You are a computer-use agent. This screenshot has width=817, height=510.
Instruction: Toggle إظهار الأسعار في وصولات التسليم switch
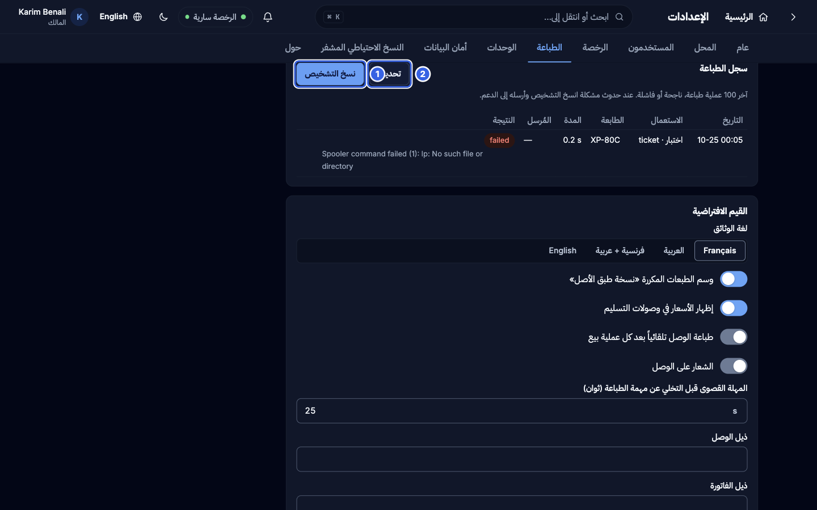click(x=734, y=308)
